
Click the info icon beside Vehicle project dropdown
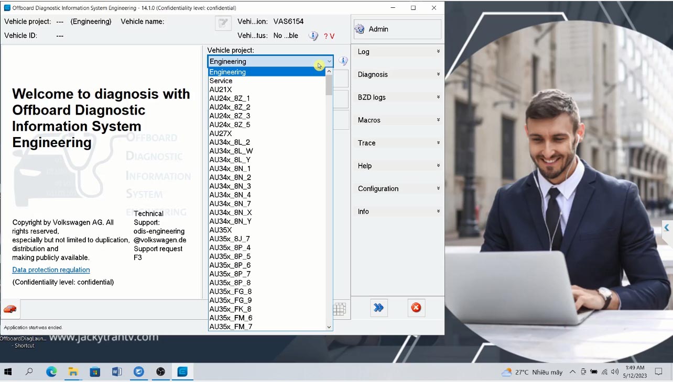click(343, 61)
